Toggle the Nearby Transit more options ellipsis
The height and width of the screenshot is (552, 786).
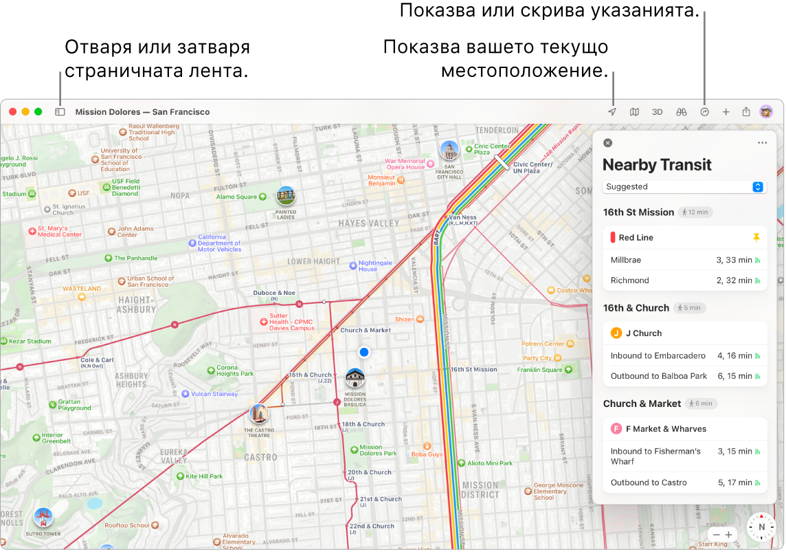coord(762,142)
